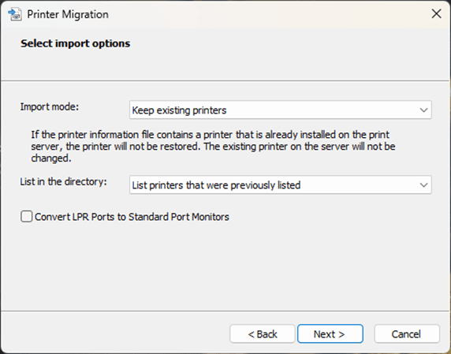Click the Printer Migration title bar icon
This screenshot has height=354, width=451.
[x=15, y=14]
